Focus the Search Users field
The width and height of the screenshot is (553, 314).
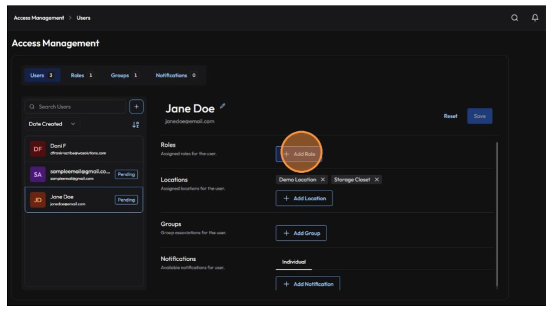click(x=76, y=107)
